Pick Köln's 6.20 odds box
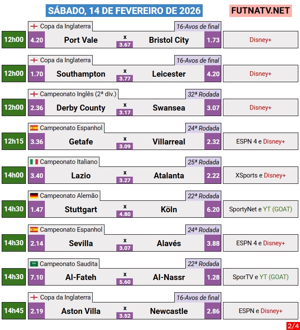This screenshot has width=300, height=330. pos(213,210)
